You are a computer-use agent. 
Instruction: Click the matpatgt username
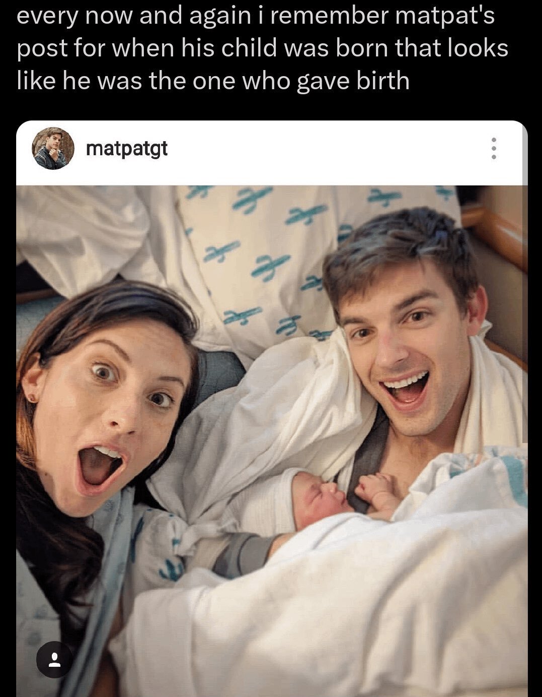127,149
